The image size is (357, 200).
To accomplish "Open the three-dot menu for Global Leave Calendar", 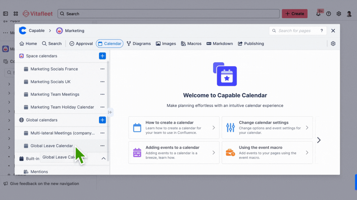I will point(102,145).
